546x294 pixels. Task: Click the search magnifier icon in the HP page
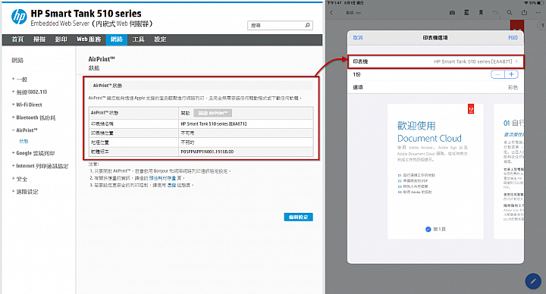click(x=307, y=25)
